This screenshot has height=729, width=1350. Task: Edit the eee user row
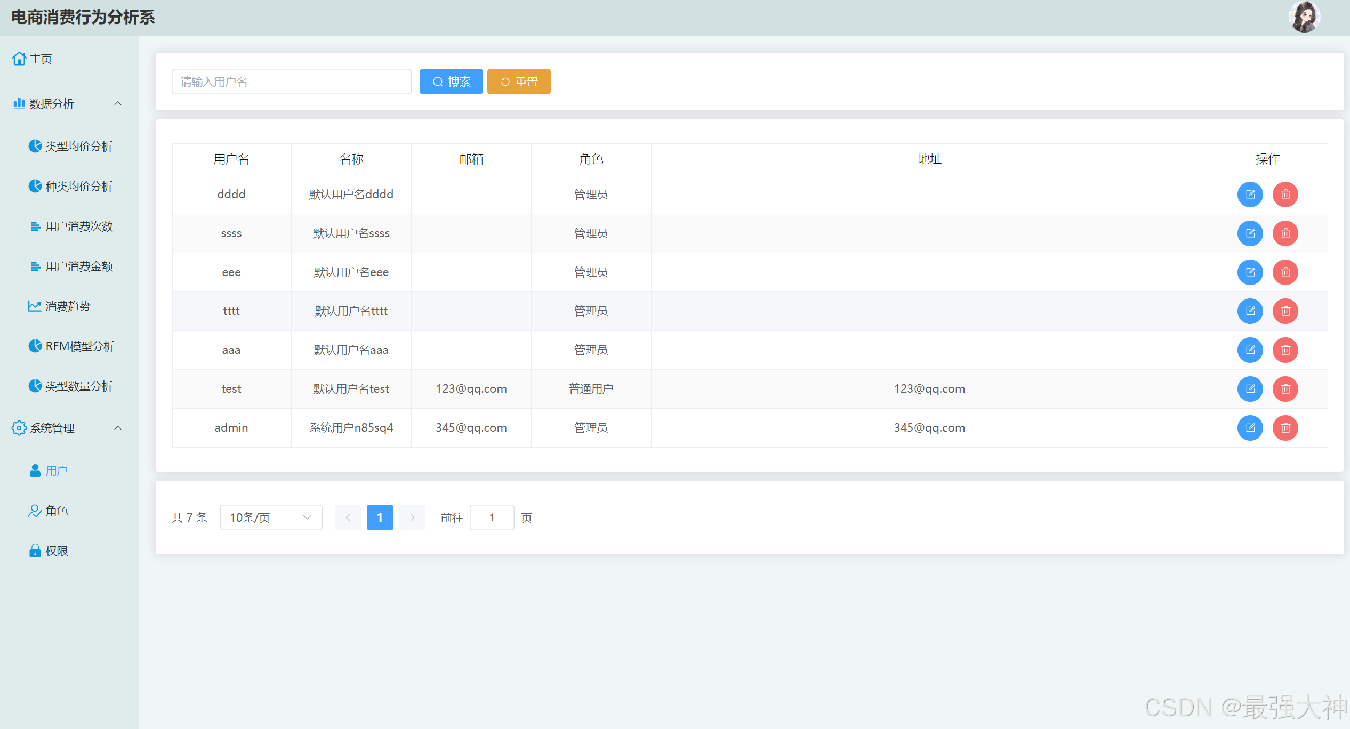(x=1250, y=272)
